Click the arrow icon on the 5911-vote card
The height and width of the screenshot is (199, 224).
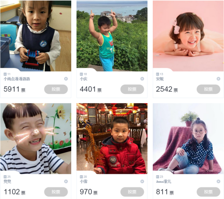tap(66, 79)
